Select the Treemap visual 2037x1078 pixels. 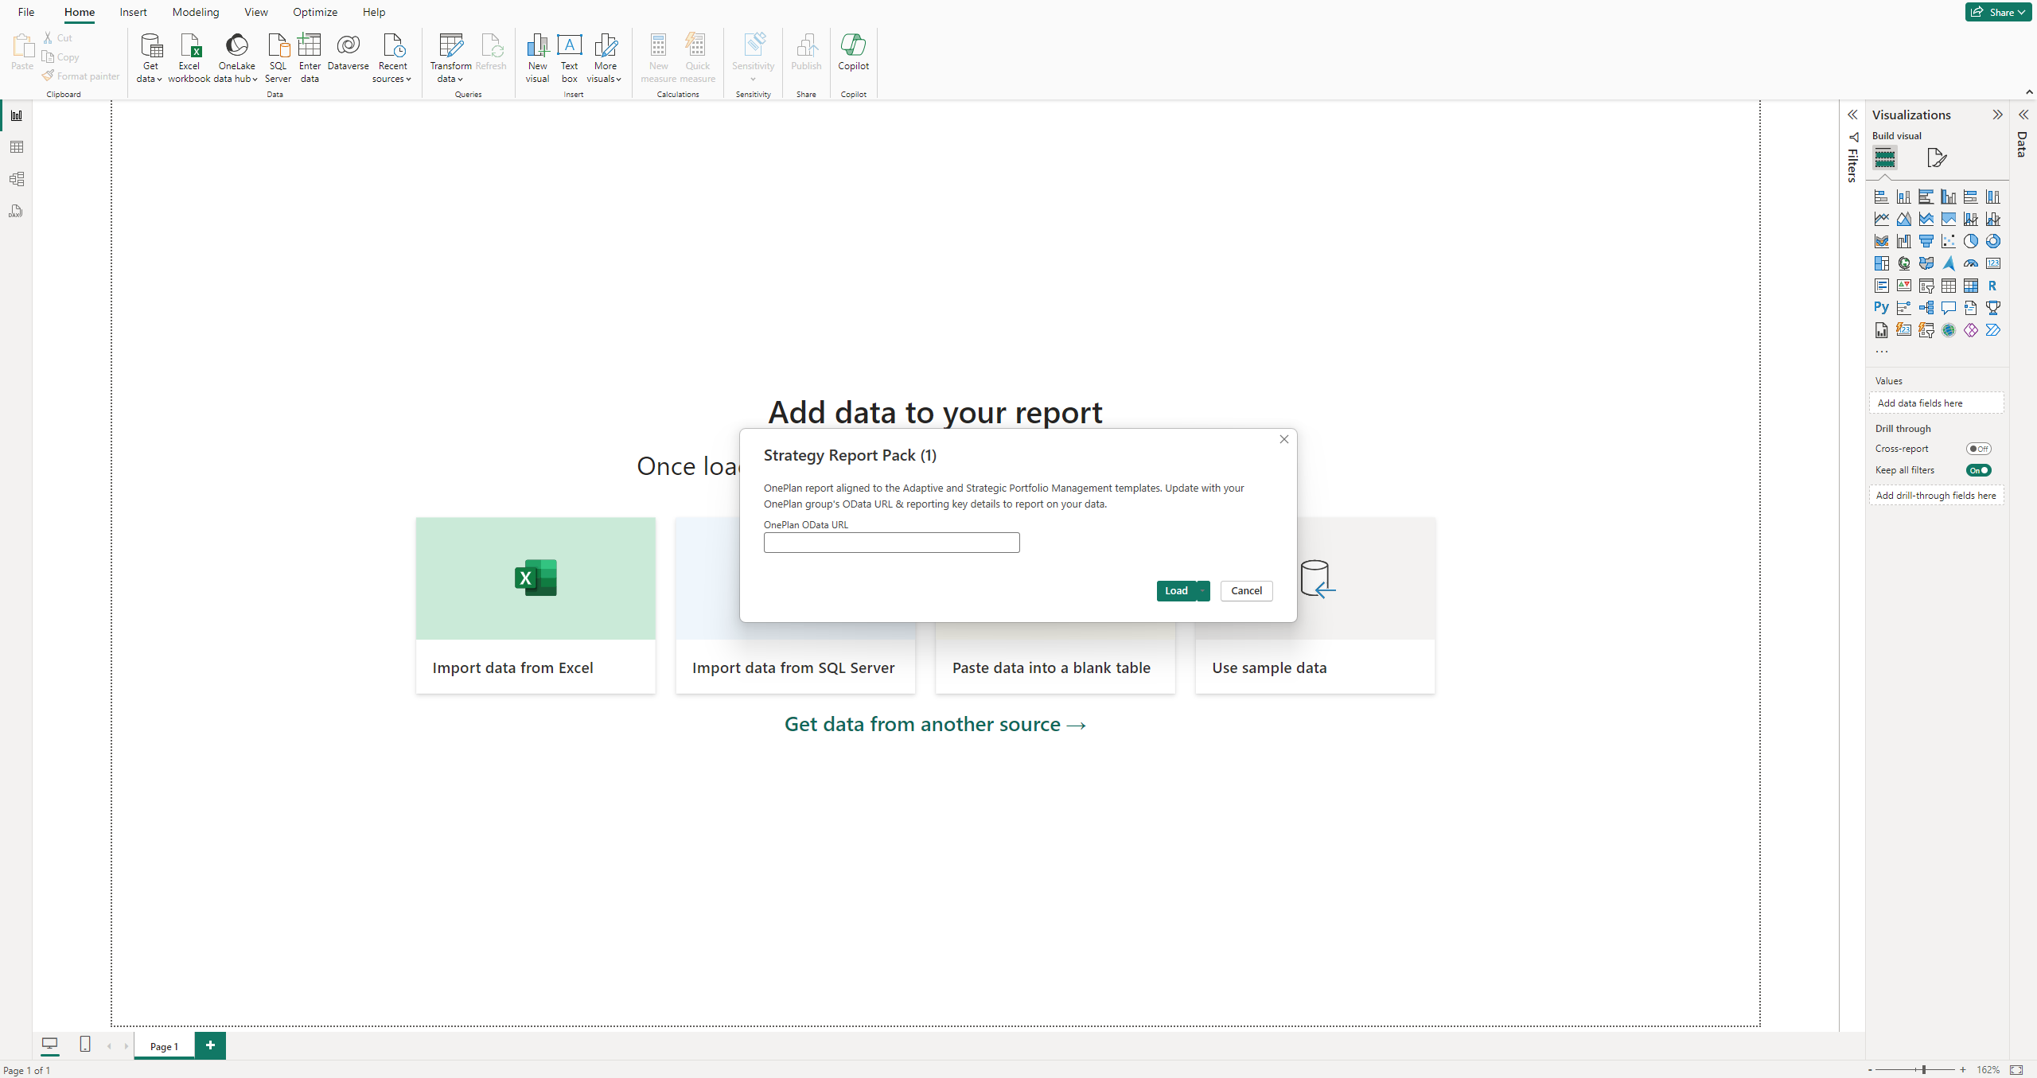(1881, 263)
